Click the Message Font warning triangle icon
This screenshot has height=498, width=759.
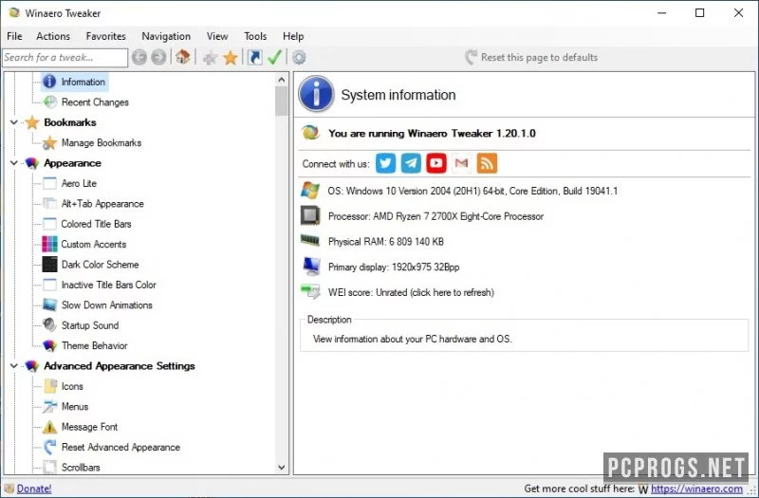50,427
